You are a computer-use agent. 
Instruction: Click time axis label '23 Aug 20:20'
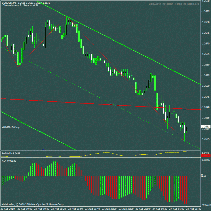click(x=58, y=209)
